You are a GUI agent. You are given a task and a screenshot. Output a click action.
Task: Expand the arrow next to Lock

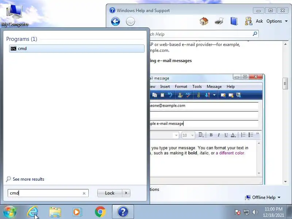click(x=126, y=193)
